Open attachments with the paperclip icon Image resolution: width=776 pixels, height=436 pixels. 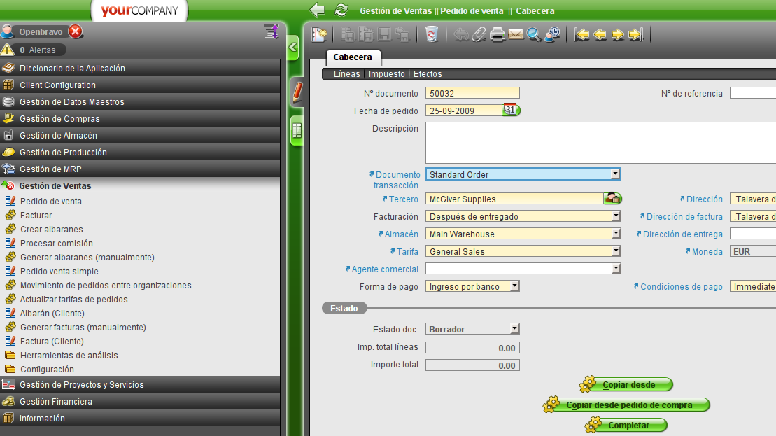point(479,35)
